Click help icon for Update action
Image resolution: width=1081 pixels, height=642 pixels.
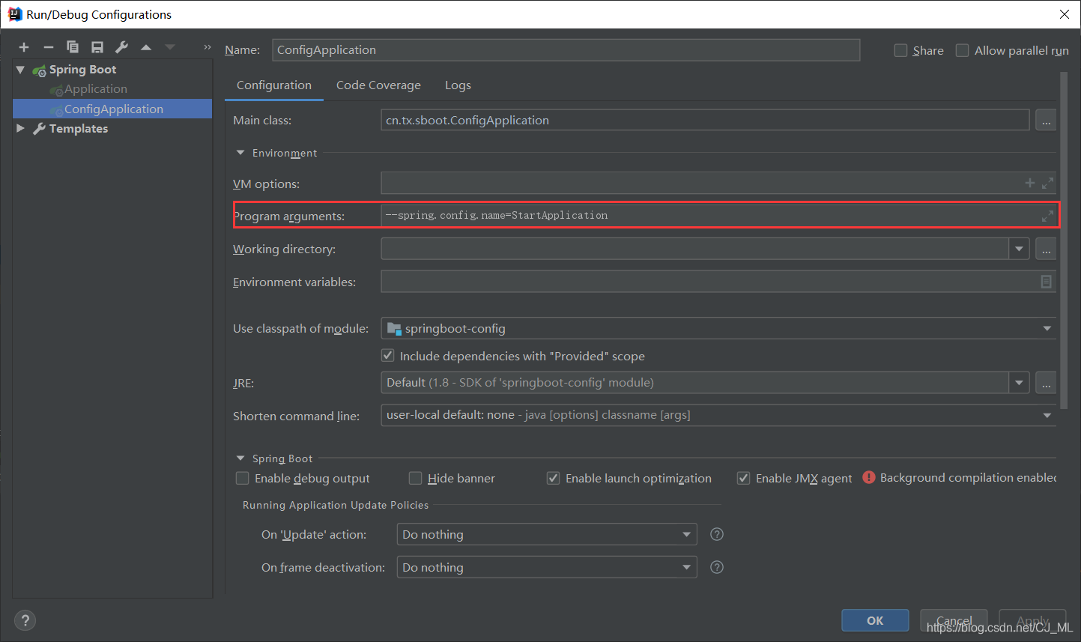tap(717, 534)
